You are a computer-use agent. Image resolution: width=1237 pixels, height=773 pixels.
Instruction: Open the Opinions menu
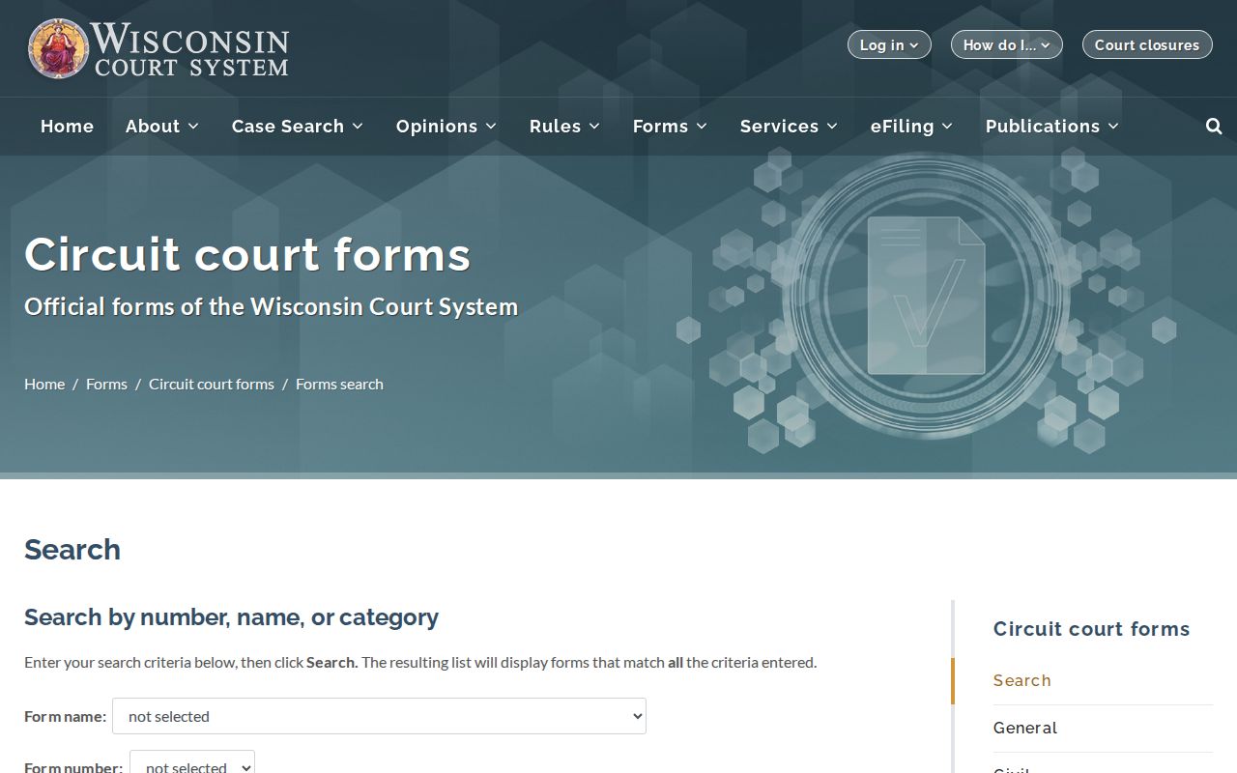tap(446, 127)
